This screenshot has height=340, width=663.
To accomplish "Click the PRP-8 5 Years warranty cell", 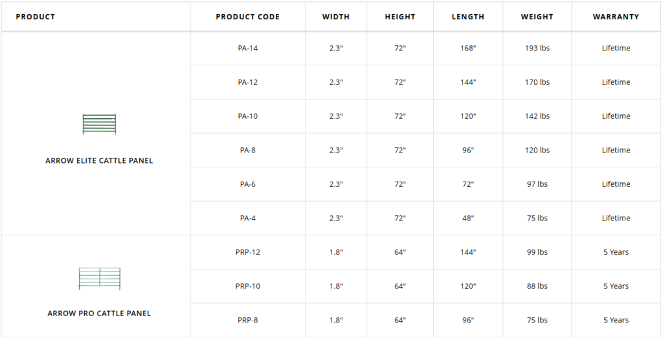I will pyautogui.click(x=616, y=320).
